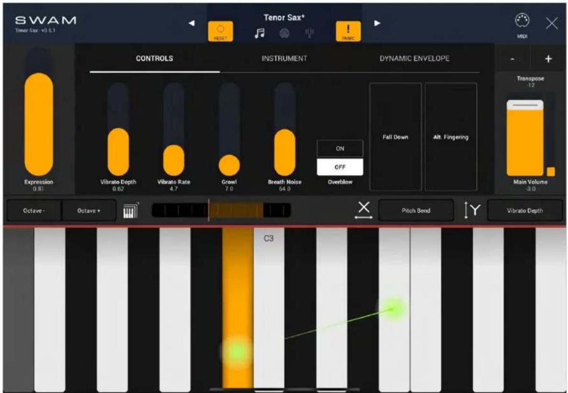Set Overblow to ON

pyautogui.click(x=340, y=149)
